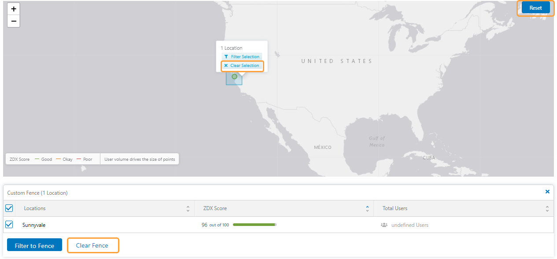
Task: Click the funnel icon on Filter Selection
Action: 227,56
